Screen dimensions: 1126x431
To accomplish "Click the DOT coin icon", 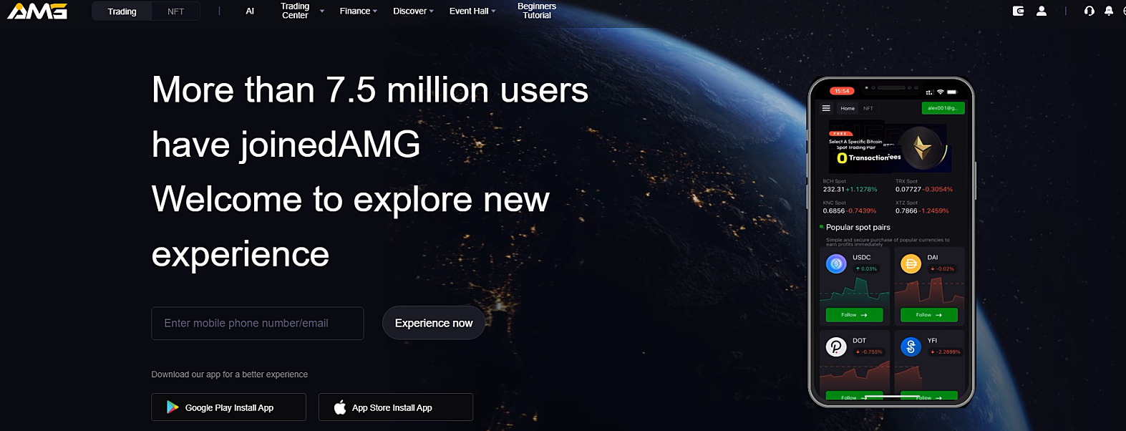I will [836, 347].
